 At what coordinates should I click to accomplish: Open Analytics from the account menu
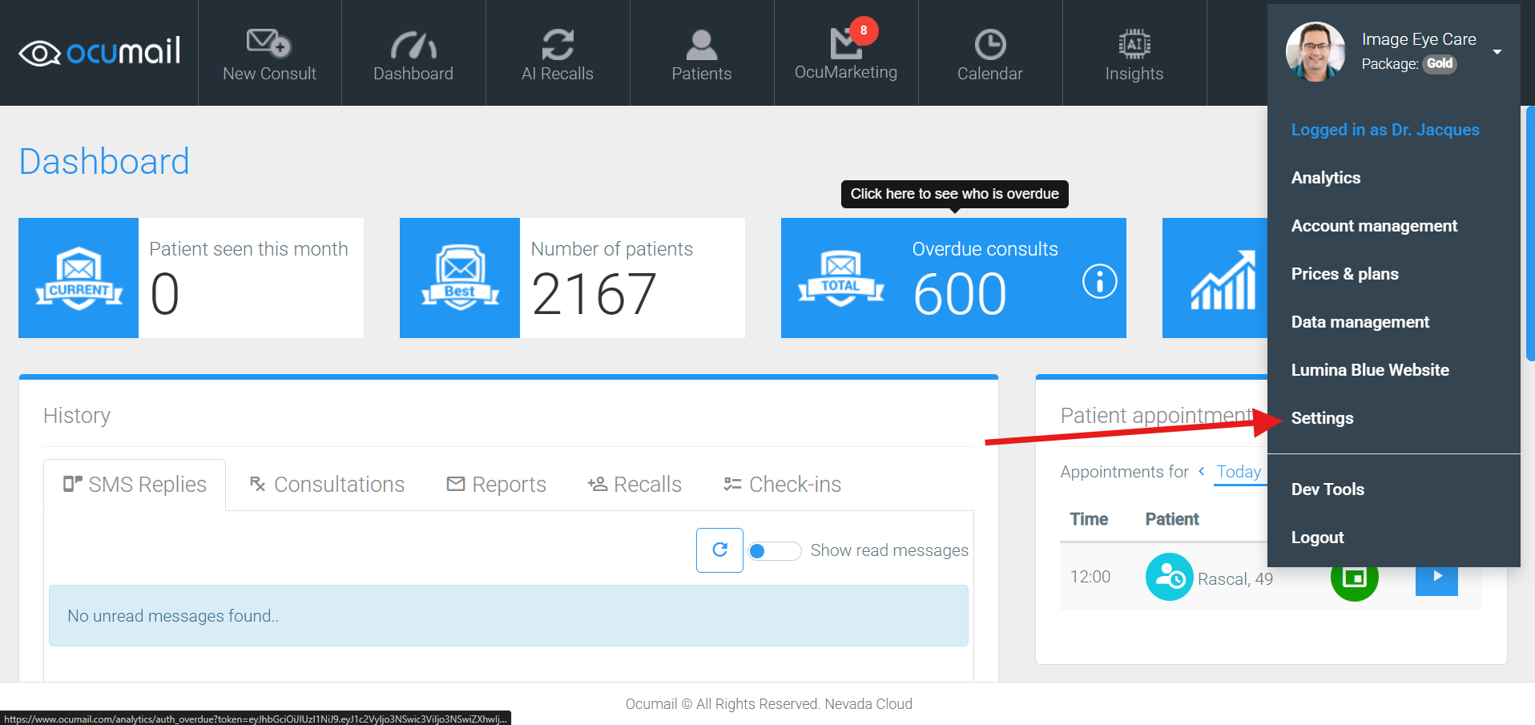click(x=1326, y=178)
